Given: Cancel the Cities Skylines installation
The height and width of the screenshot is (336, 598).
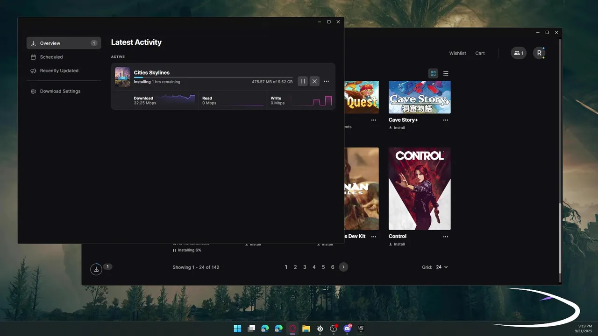Looking at the screenshot, I should 314,81.
